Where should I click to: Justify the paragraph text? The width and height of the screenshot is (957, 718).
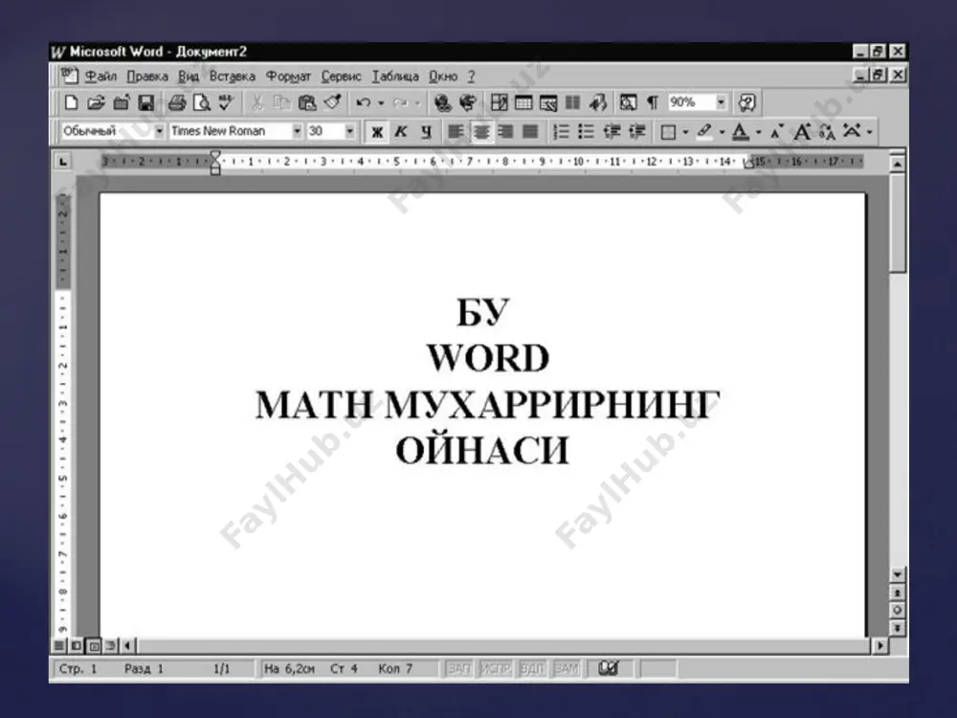(530, 131)
